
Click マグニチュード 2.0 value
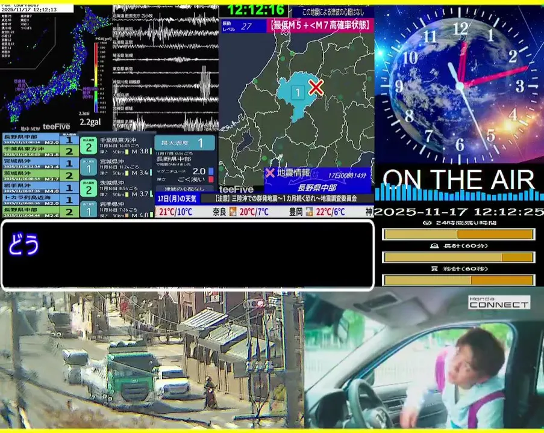(x=199, y=171)
